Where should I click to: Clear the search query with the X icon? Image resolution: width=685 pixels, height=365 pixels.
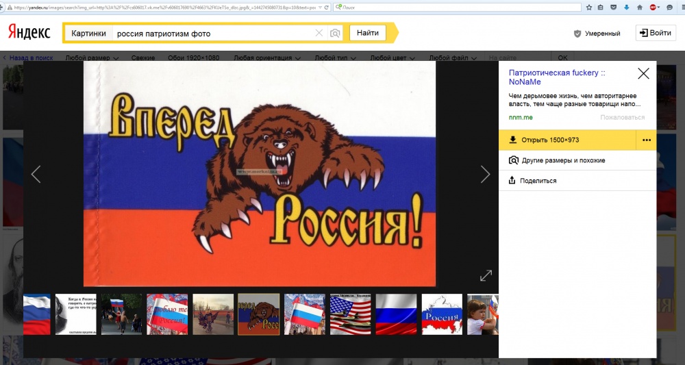coord(319,33)
